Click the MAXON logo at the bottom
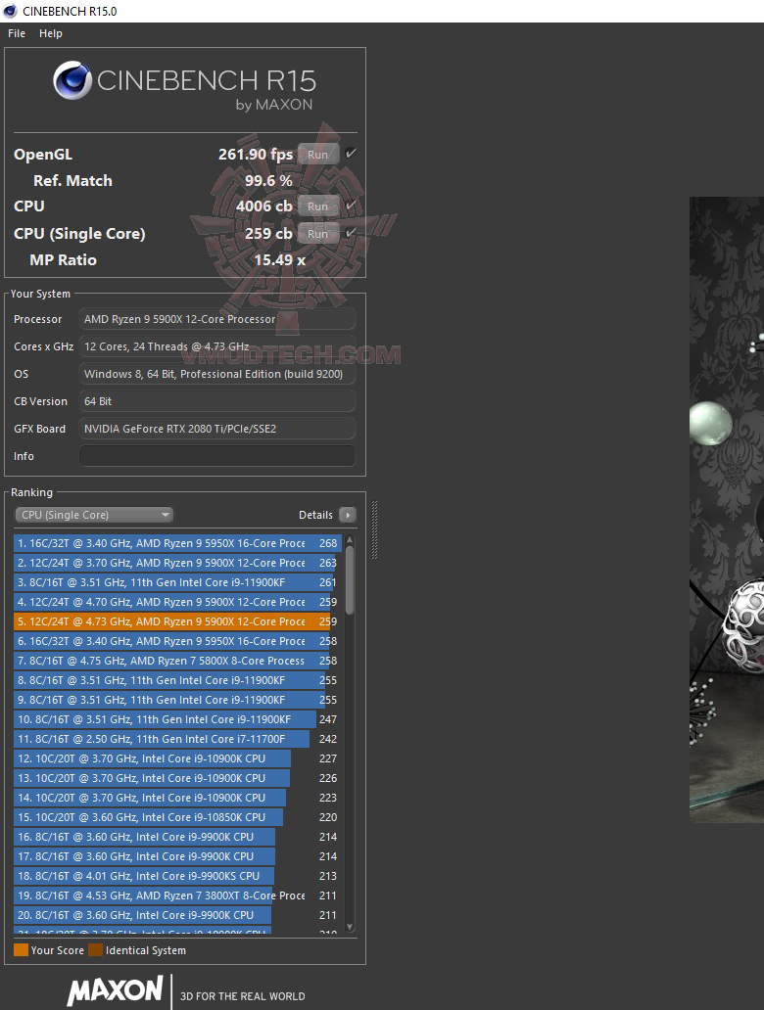Screen dimensions: 764x1010 coord(115,990)
